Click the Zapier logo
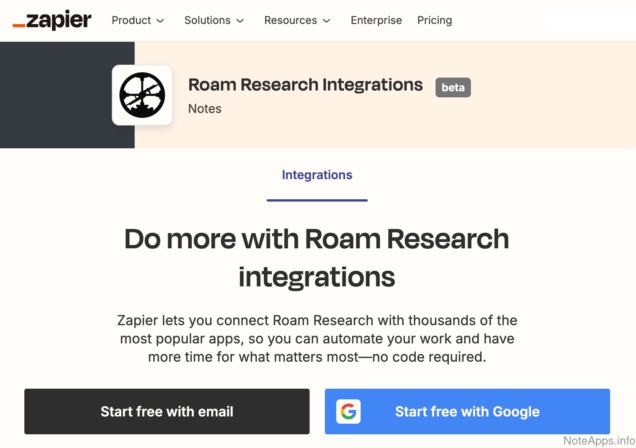This screenshot has height=448, width=636. coord(52,20)
